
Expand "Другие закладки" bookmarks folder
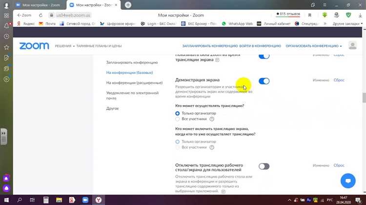pos(347,24)
